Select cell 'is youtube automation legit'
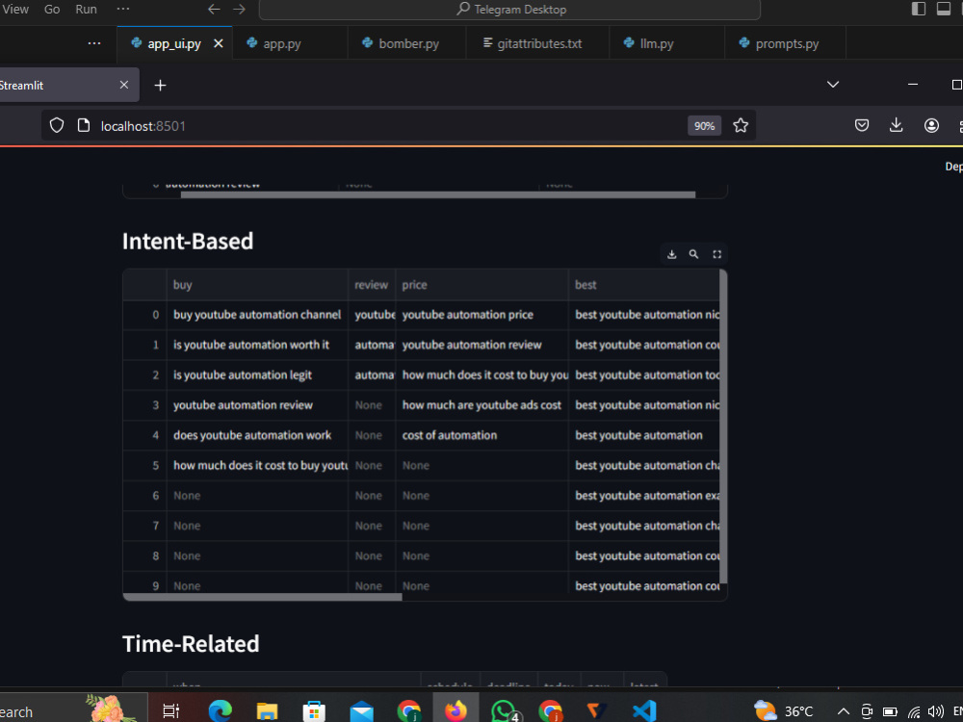The image size is (963, 722). coord(257,375)
